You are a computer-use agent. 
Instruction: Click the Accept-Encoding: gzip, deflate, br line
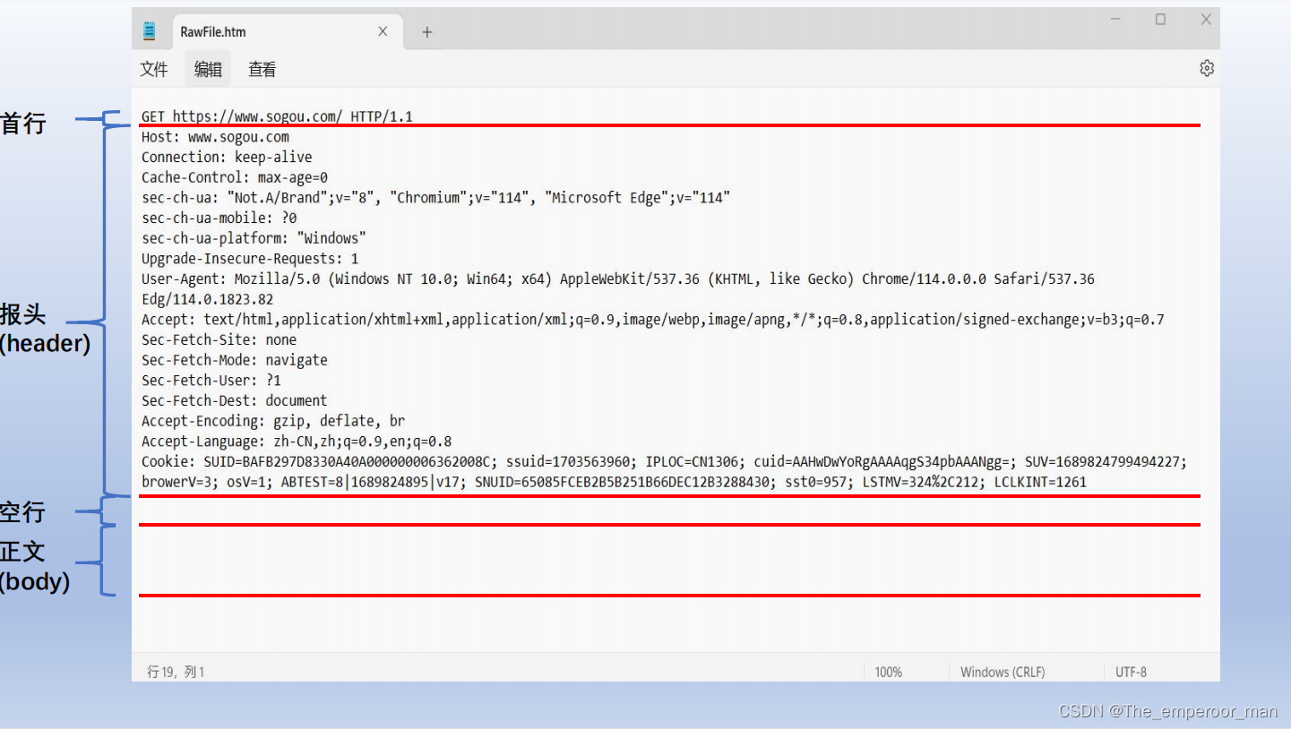click(x=273, y=421)
